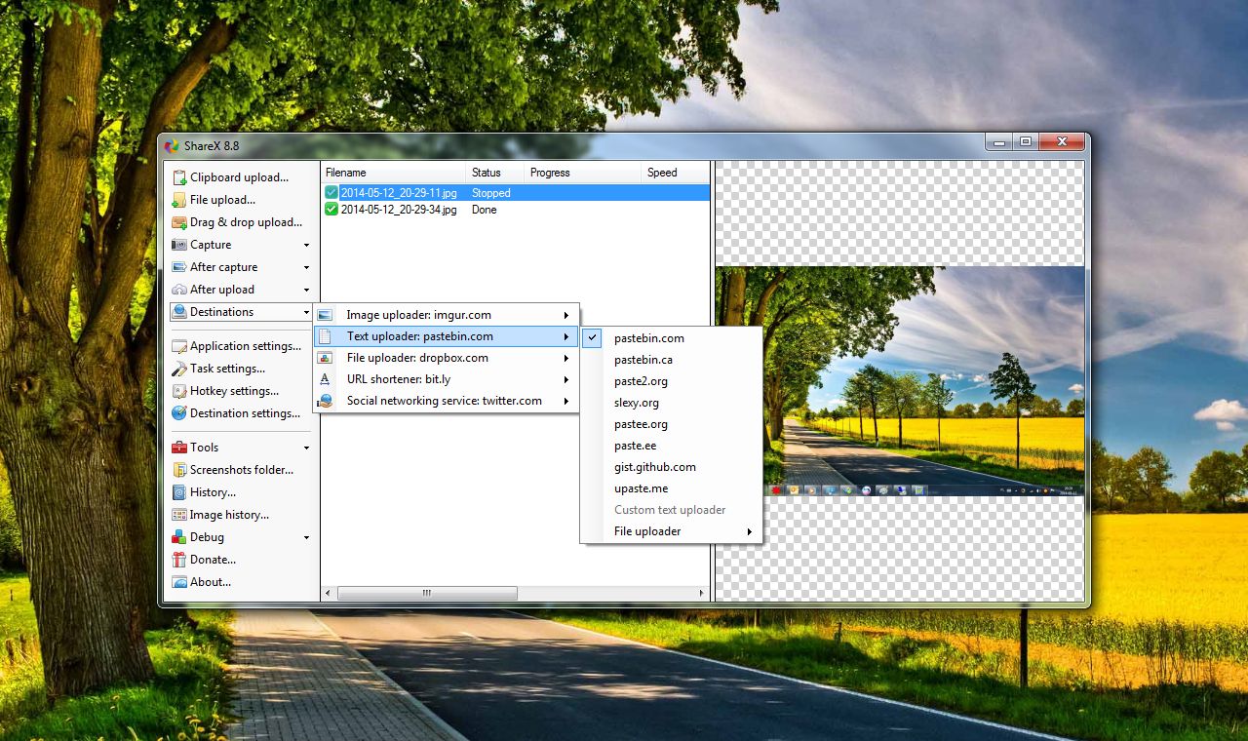
Task: Select upaste.me as text uploader
Action: click(x=671, y=488)
